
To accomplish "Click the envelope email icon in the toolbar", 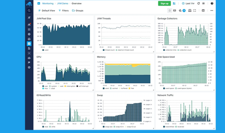I will (175, 11).
